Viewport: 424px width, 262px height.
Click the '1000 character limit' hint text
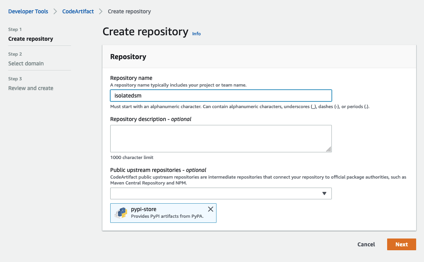(x=132, y=157)
